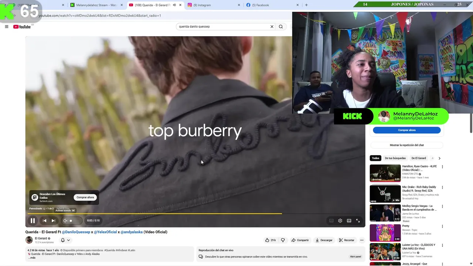
Task: Click the Recortar clip button
Action: [x=346, y=240]
